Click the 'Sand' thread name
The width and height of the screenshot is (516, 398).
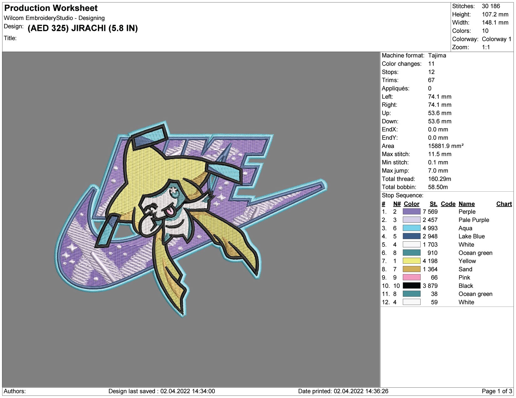point(465,269)
